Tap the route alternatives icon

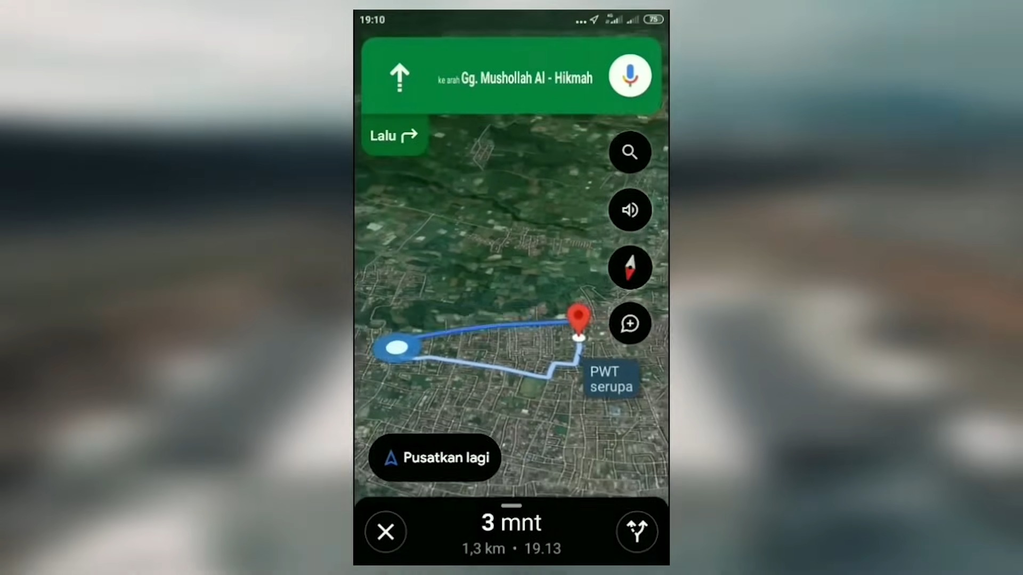637,531
